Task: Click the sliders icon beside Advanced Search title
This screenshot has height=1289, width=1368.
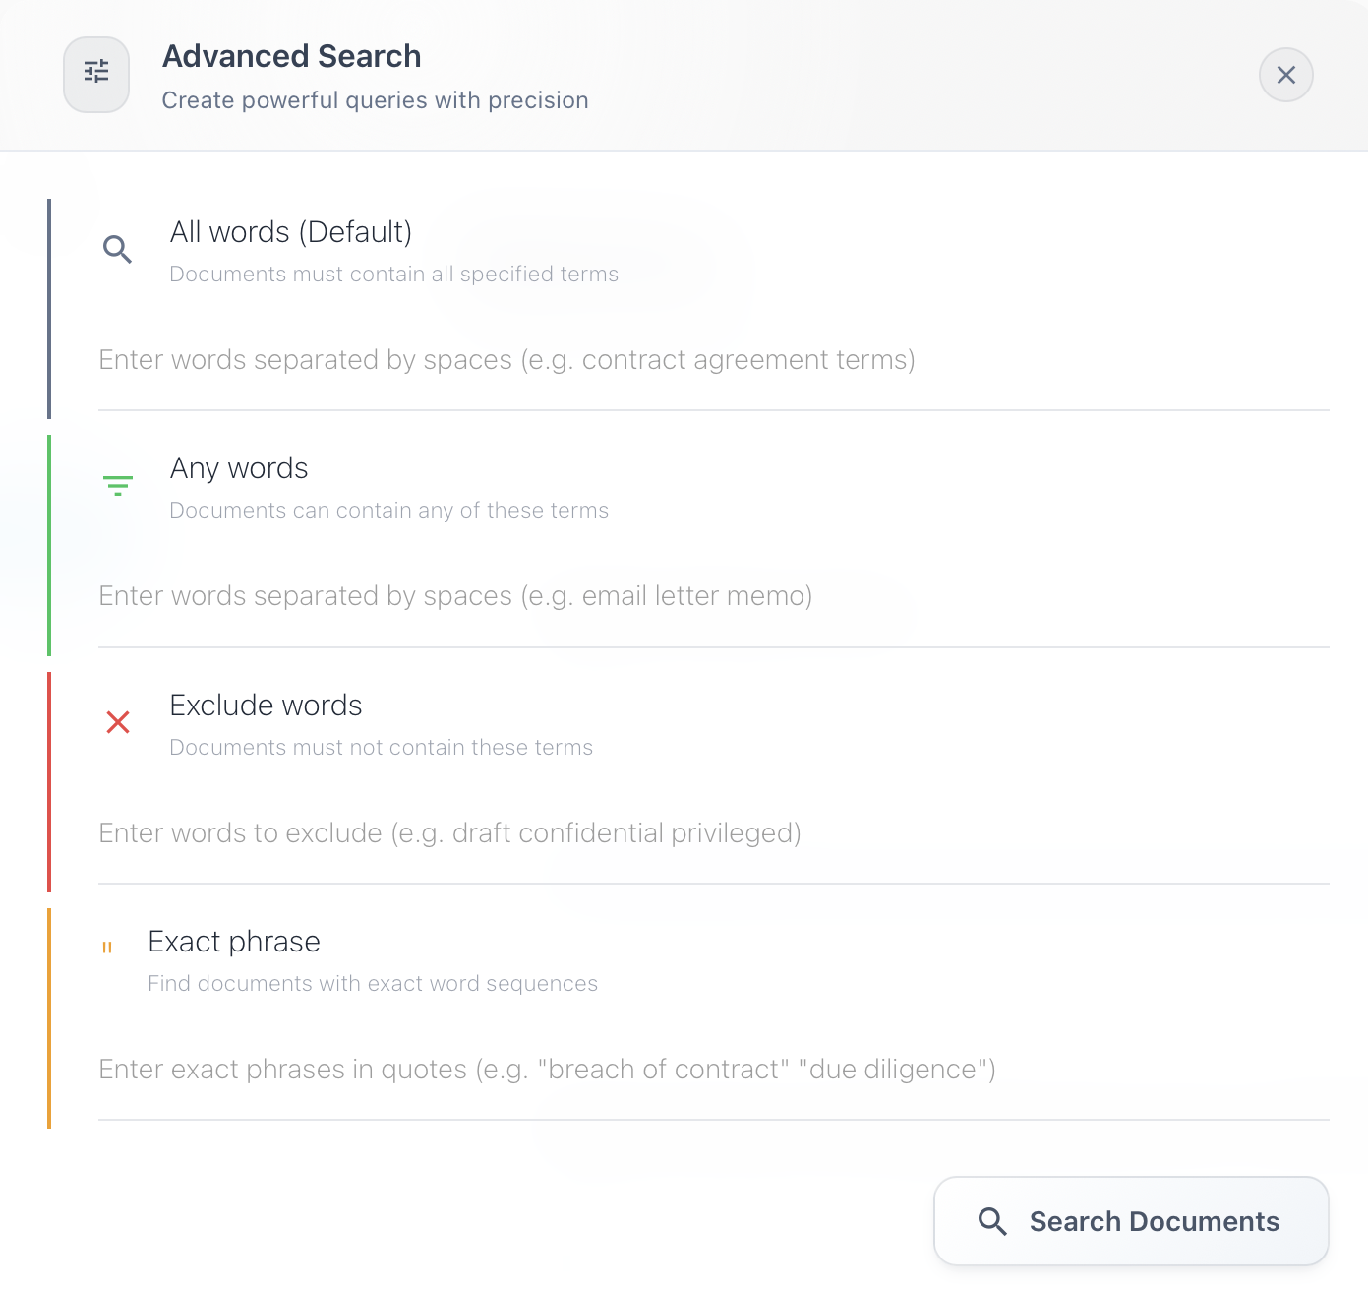Action: coord(96,74)
